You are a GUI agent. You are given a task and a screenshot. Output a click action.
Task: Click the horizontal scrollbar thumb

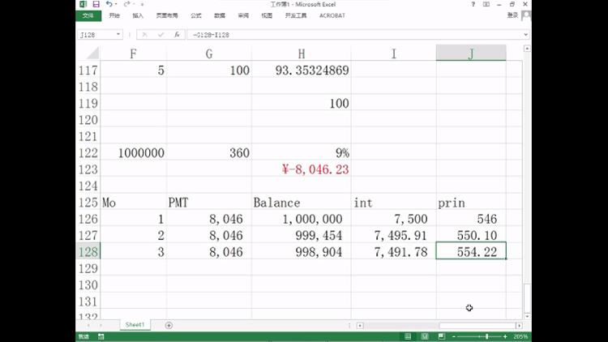coord(477,325)
